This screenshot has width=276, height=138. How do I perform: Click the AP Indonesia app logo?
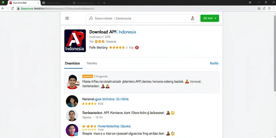click(75, 41)
